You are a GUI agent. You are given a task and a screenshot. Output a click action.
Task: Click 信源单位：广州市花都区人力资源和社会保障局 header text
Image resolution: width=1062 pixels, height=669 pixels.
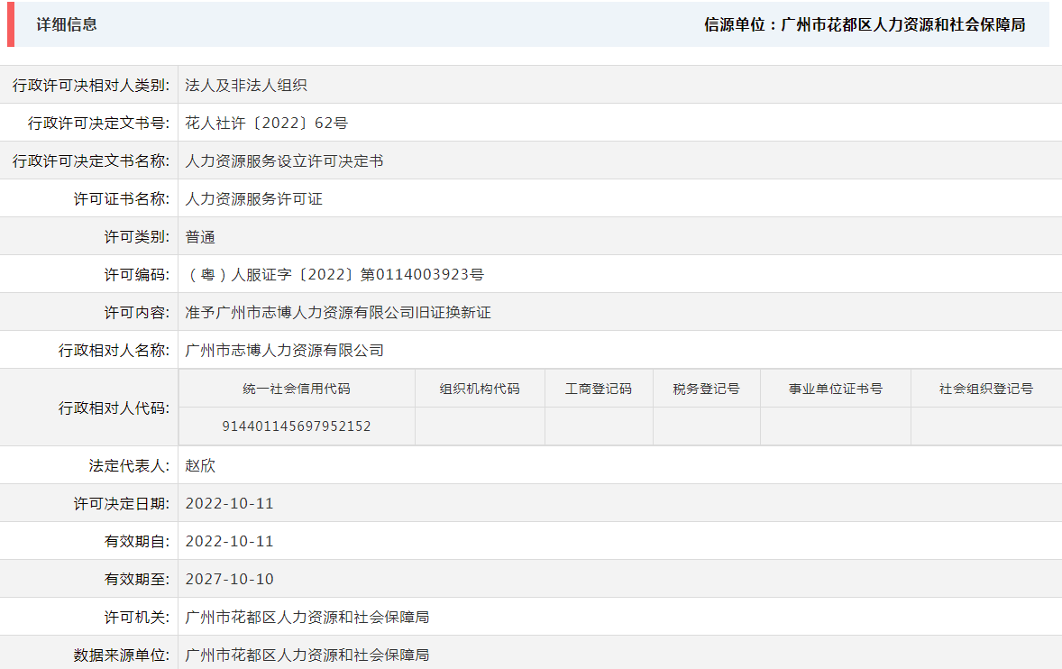865,24
